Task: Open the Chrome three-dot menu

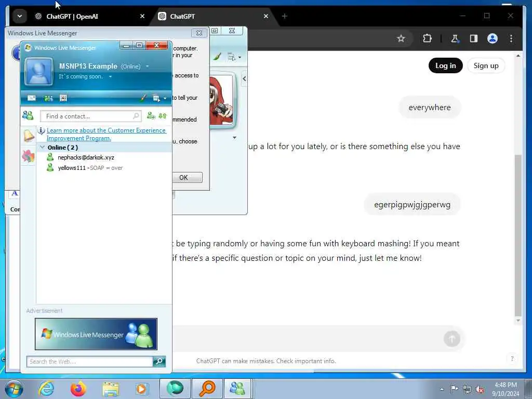Action: coord(511,38)
